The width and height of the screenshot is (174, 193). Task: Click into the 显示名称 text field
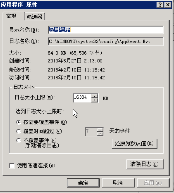click(106, 30)
